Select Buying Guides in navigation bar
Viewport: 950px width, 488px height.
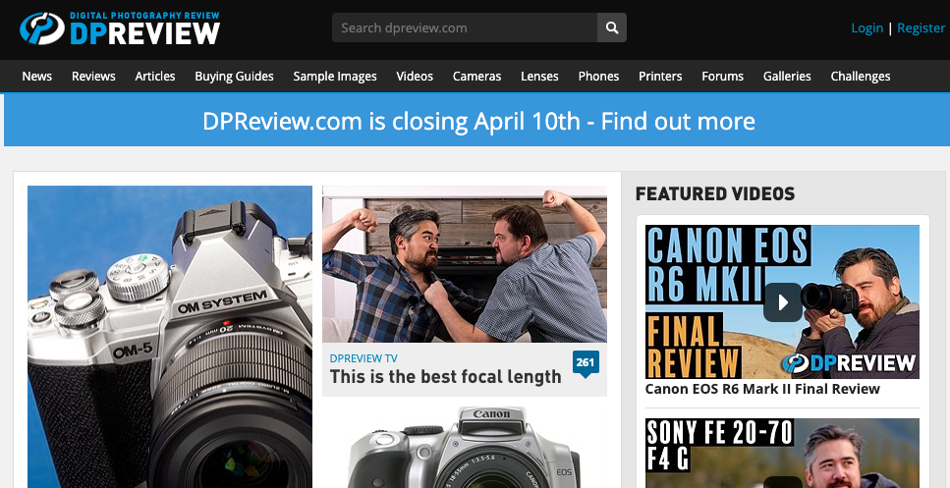click(234, 76)
